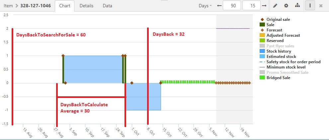Click the days back field showing 90
Viewport: 329px width, 140px height.
(232, 6)
